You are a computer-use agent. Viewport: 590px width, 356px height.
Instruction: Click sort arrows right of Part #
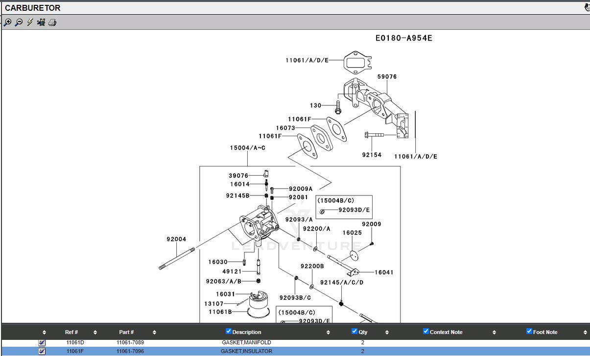(154, 332)
